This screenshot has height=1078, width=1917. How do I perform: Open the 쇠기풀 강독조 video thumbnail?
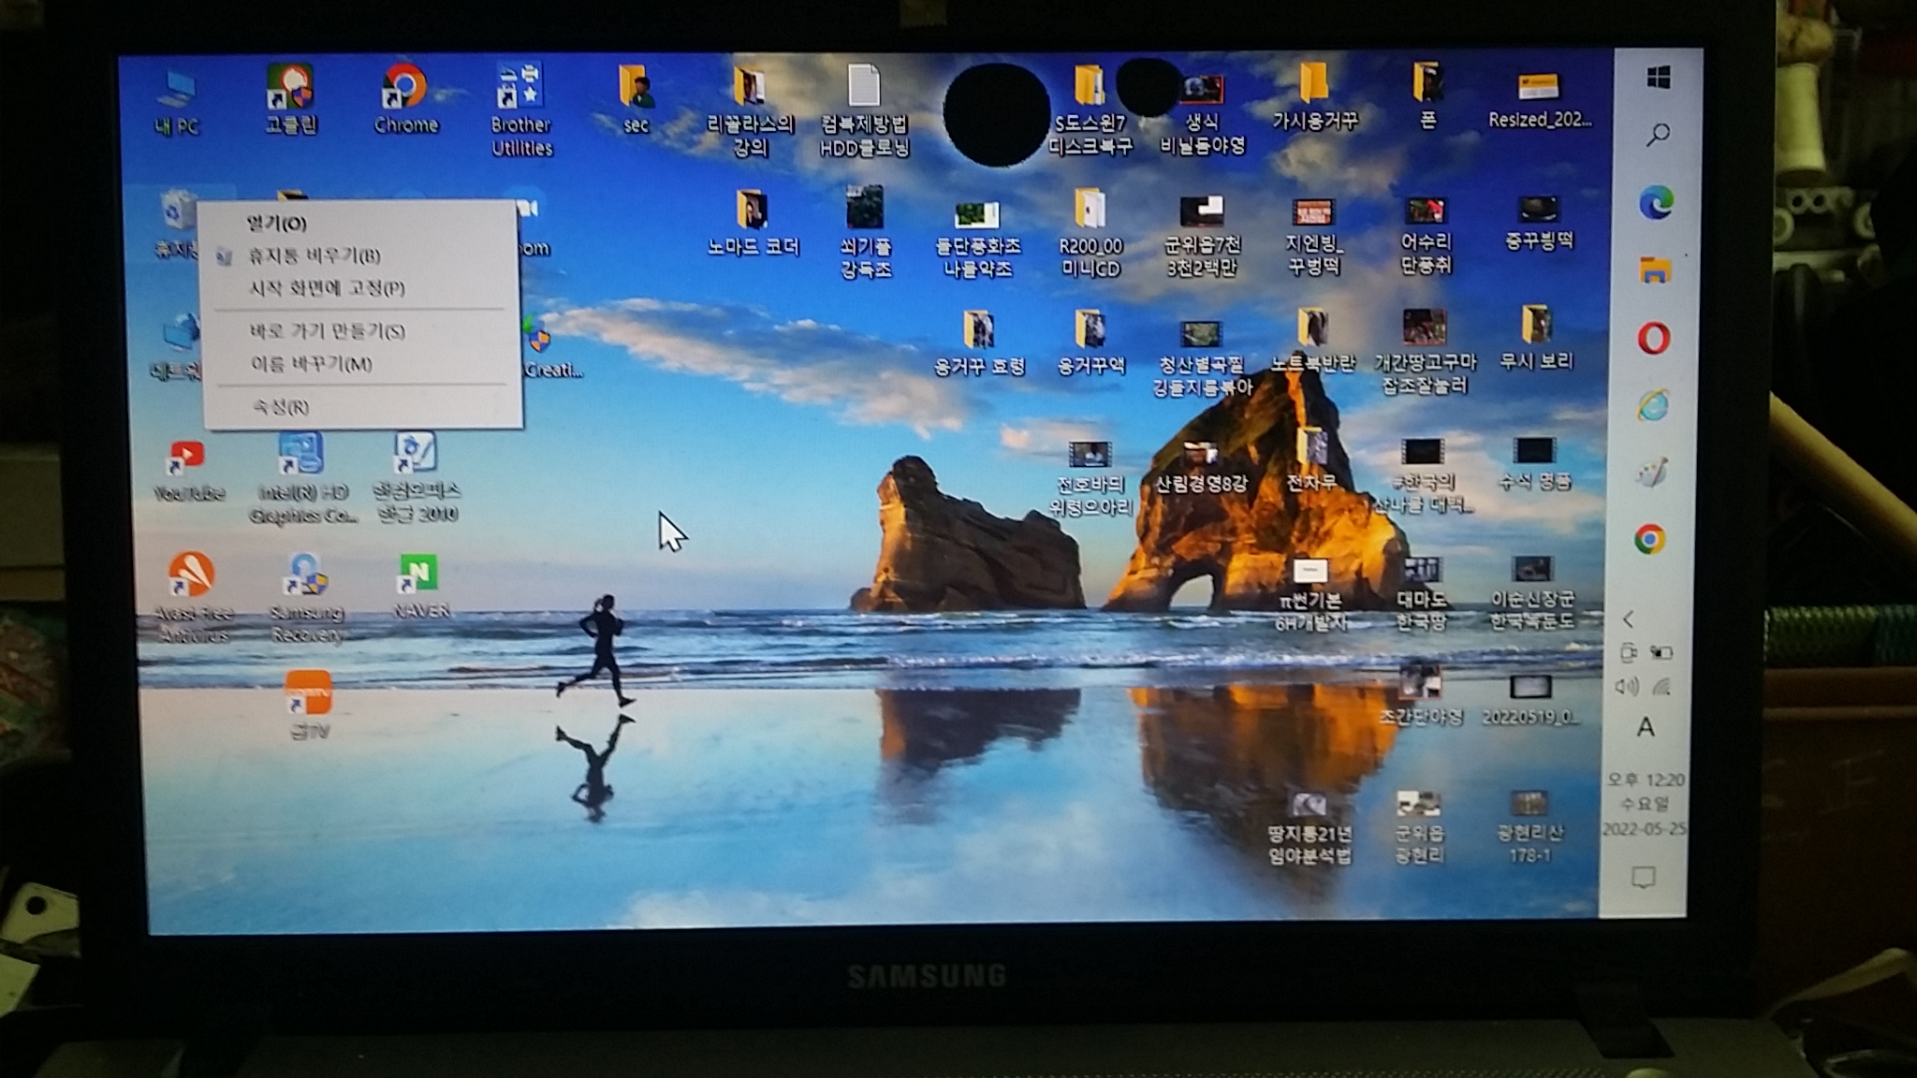click(866, 232)
